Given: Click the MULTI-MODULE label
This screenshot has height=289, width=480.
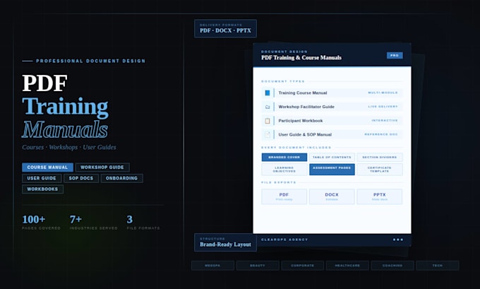Looking at the screenshot, I should click(383, 93).
